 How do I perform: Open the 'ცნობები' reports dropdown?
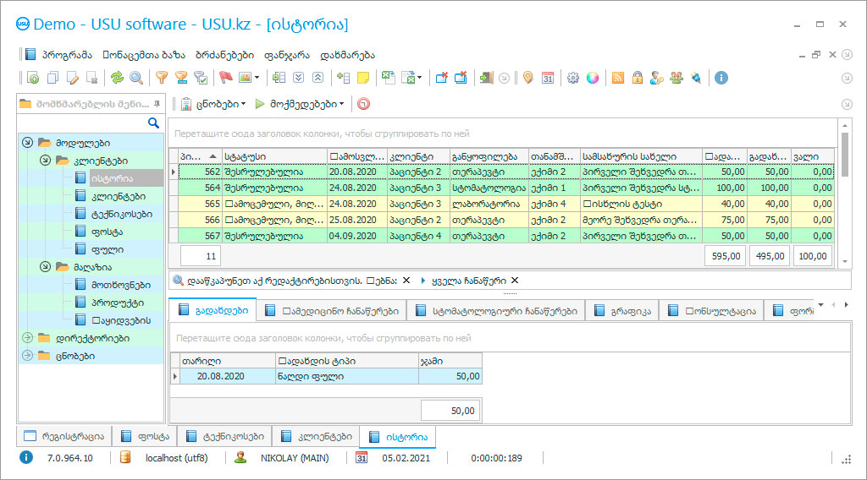215,104
